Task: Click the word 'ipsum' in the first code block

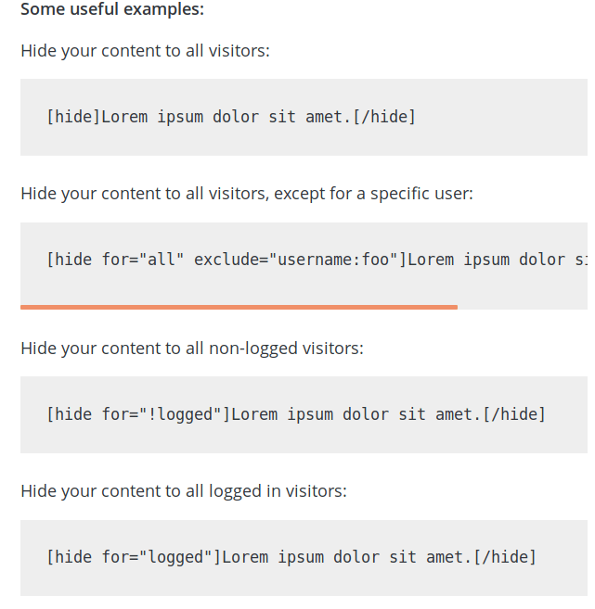Action: tap(180, 117)
